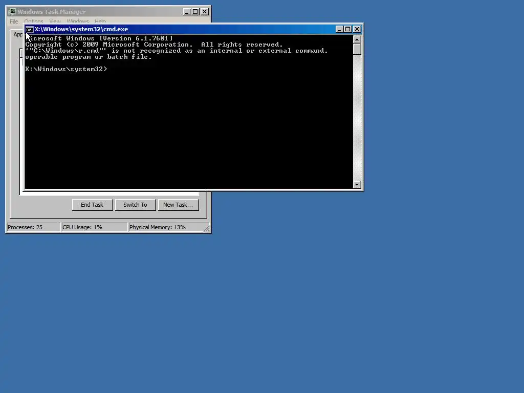Open Task Manager File menu

(14, 21)
